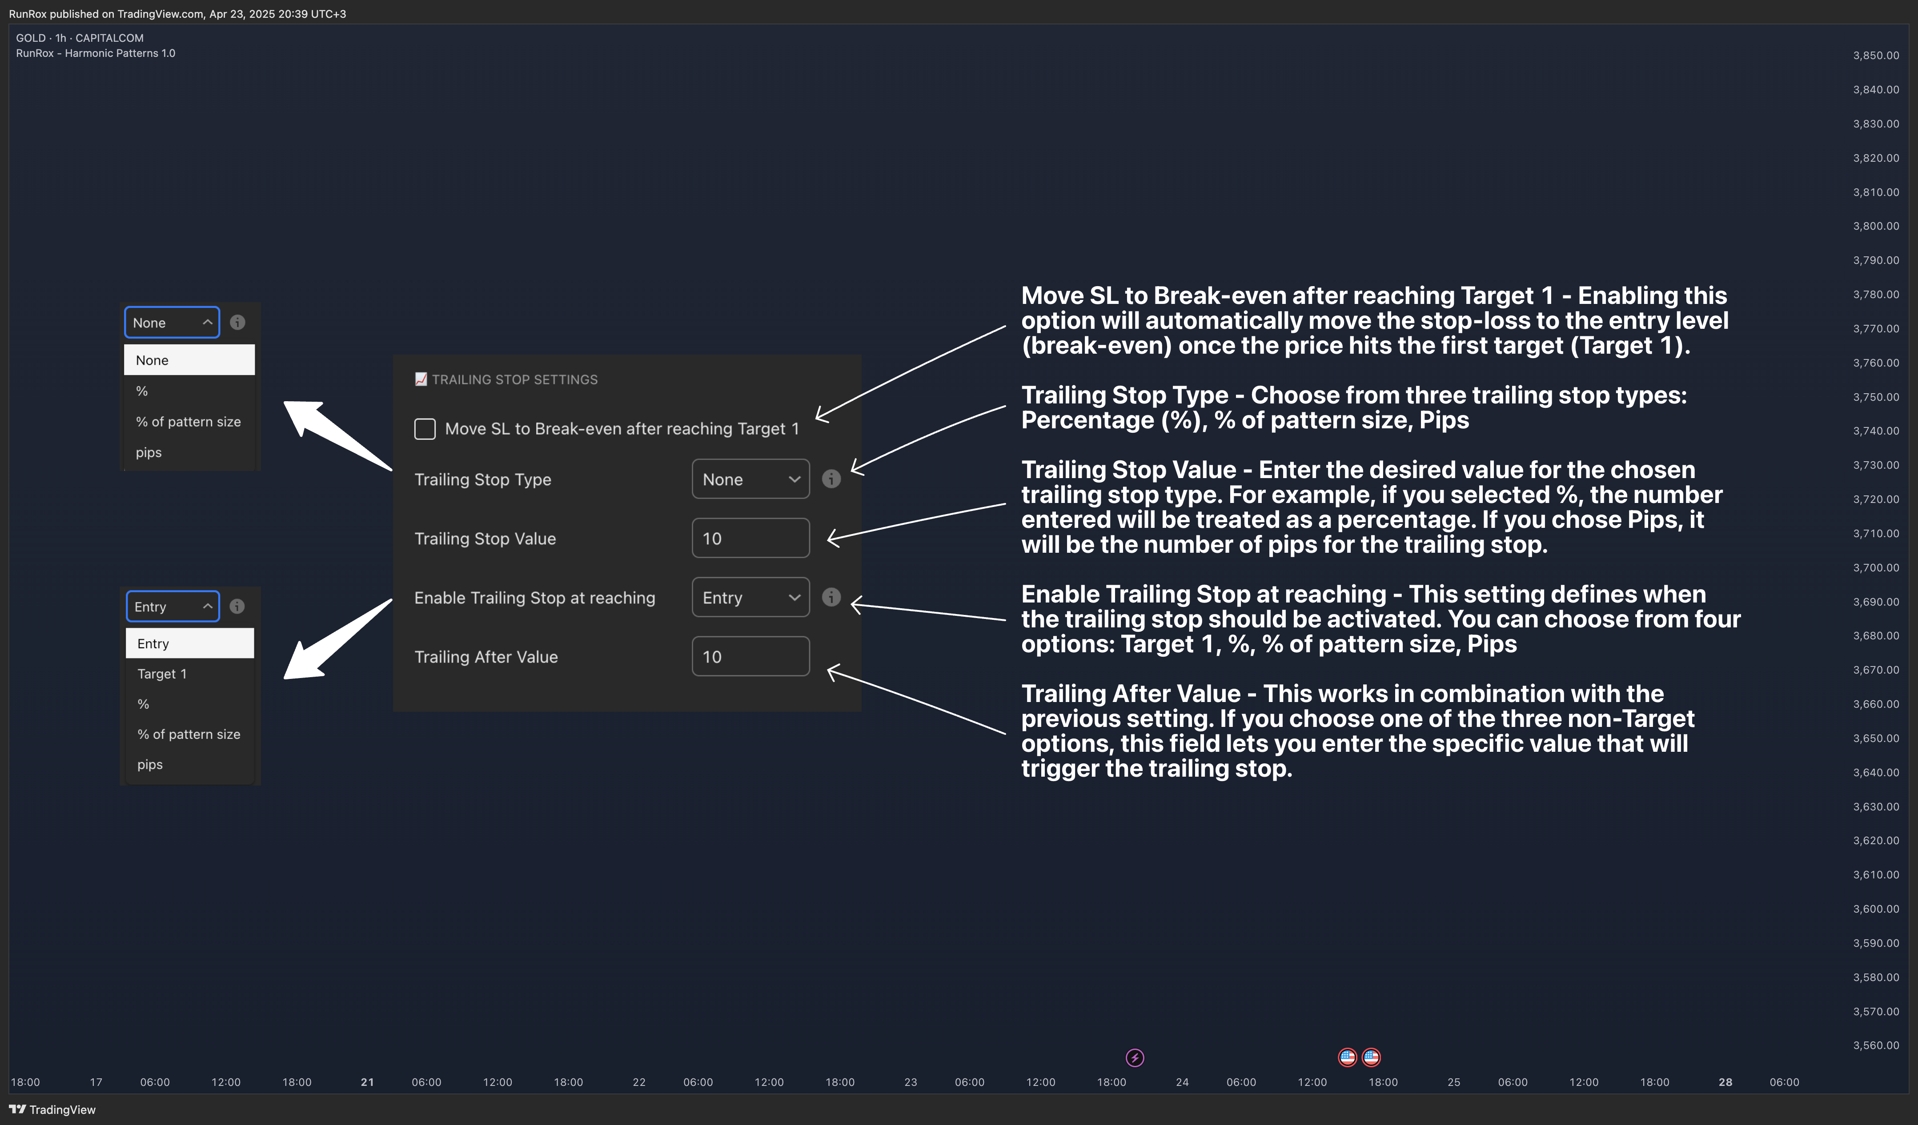Collapse the open None dropdown list
The width and height of the screenshot is (1918, 1125).
(172, 323)
